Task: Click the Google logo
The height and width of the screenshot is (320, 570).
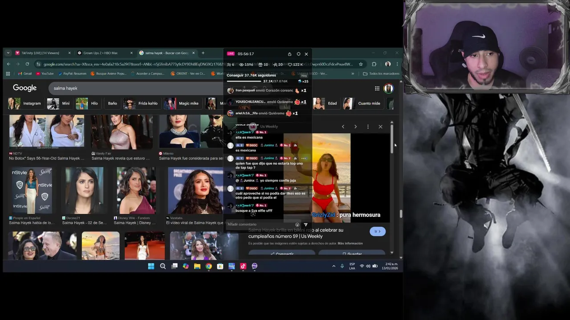Action: [x=24, y=88]
